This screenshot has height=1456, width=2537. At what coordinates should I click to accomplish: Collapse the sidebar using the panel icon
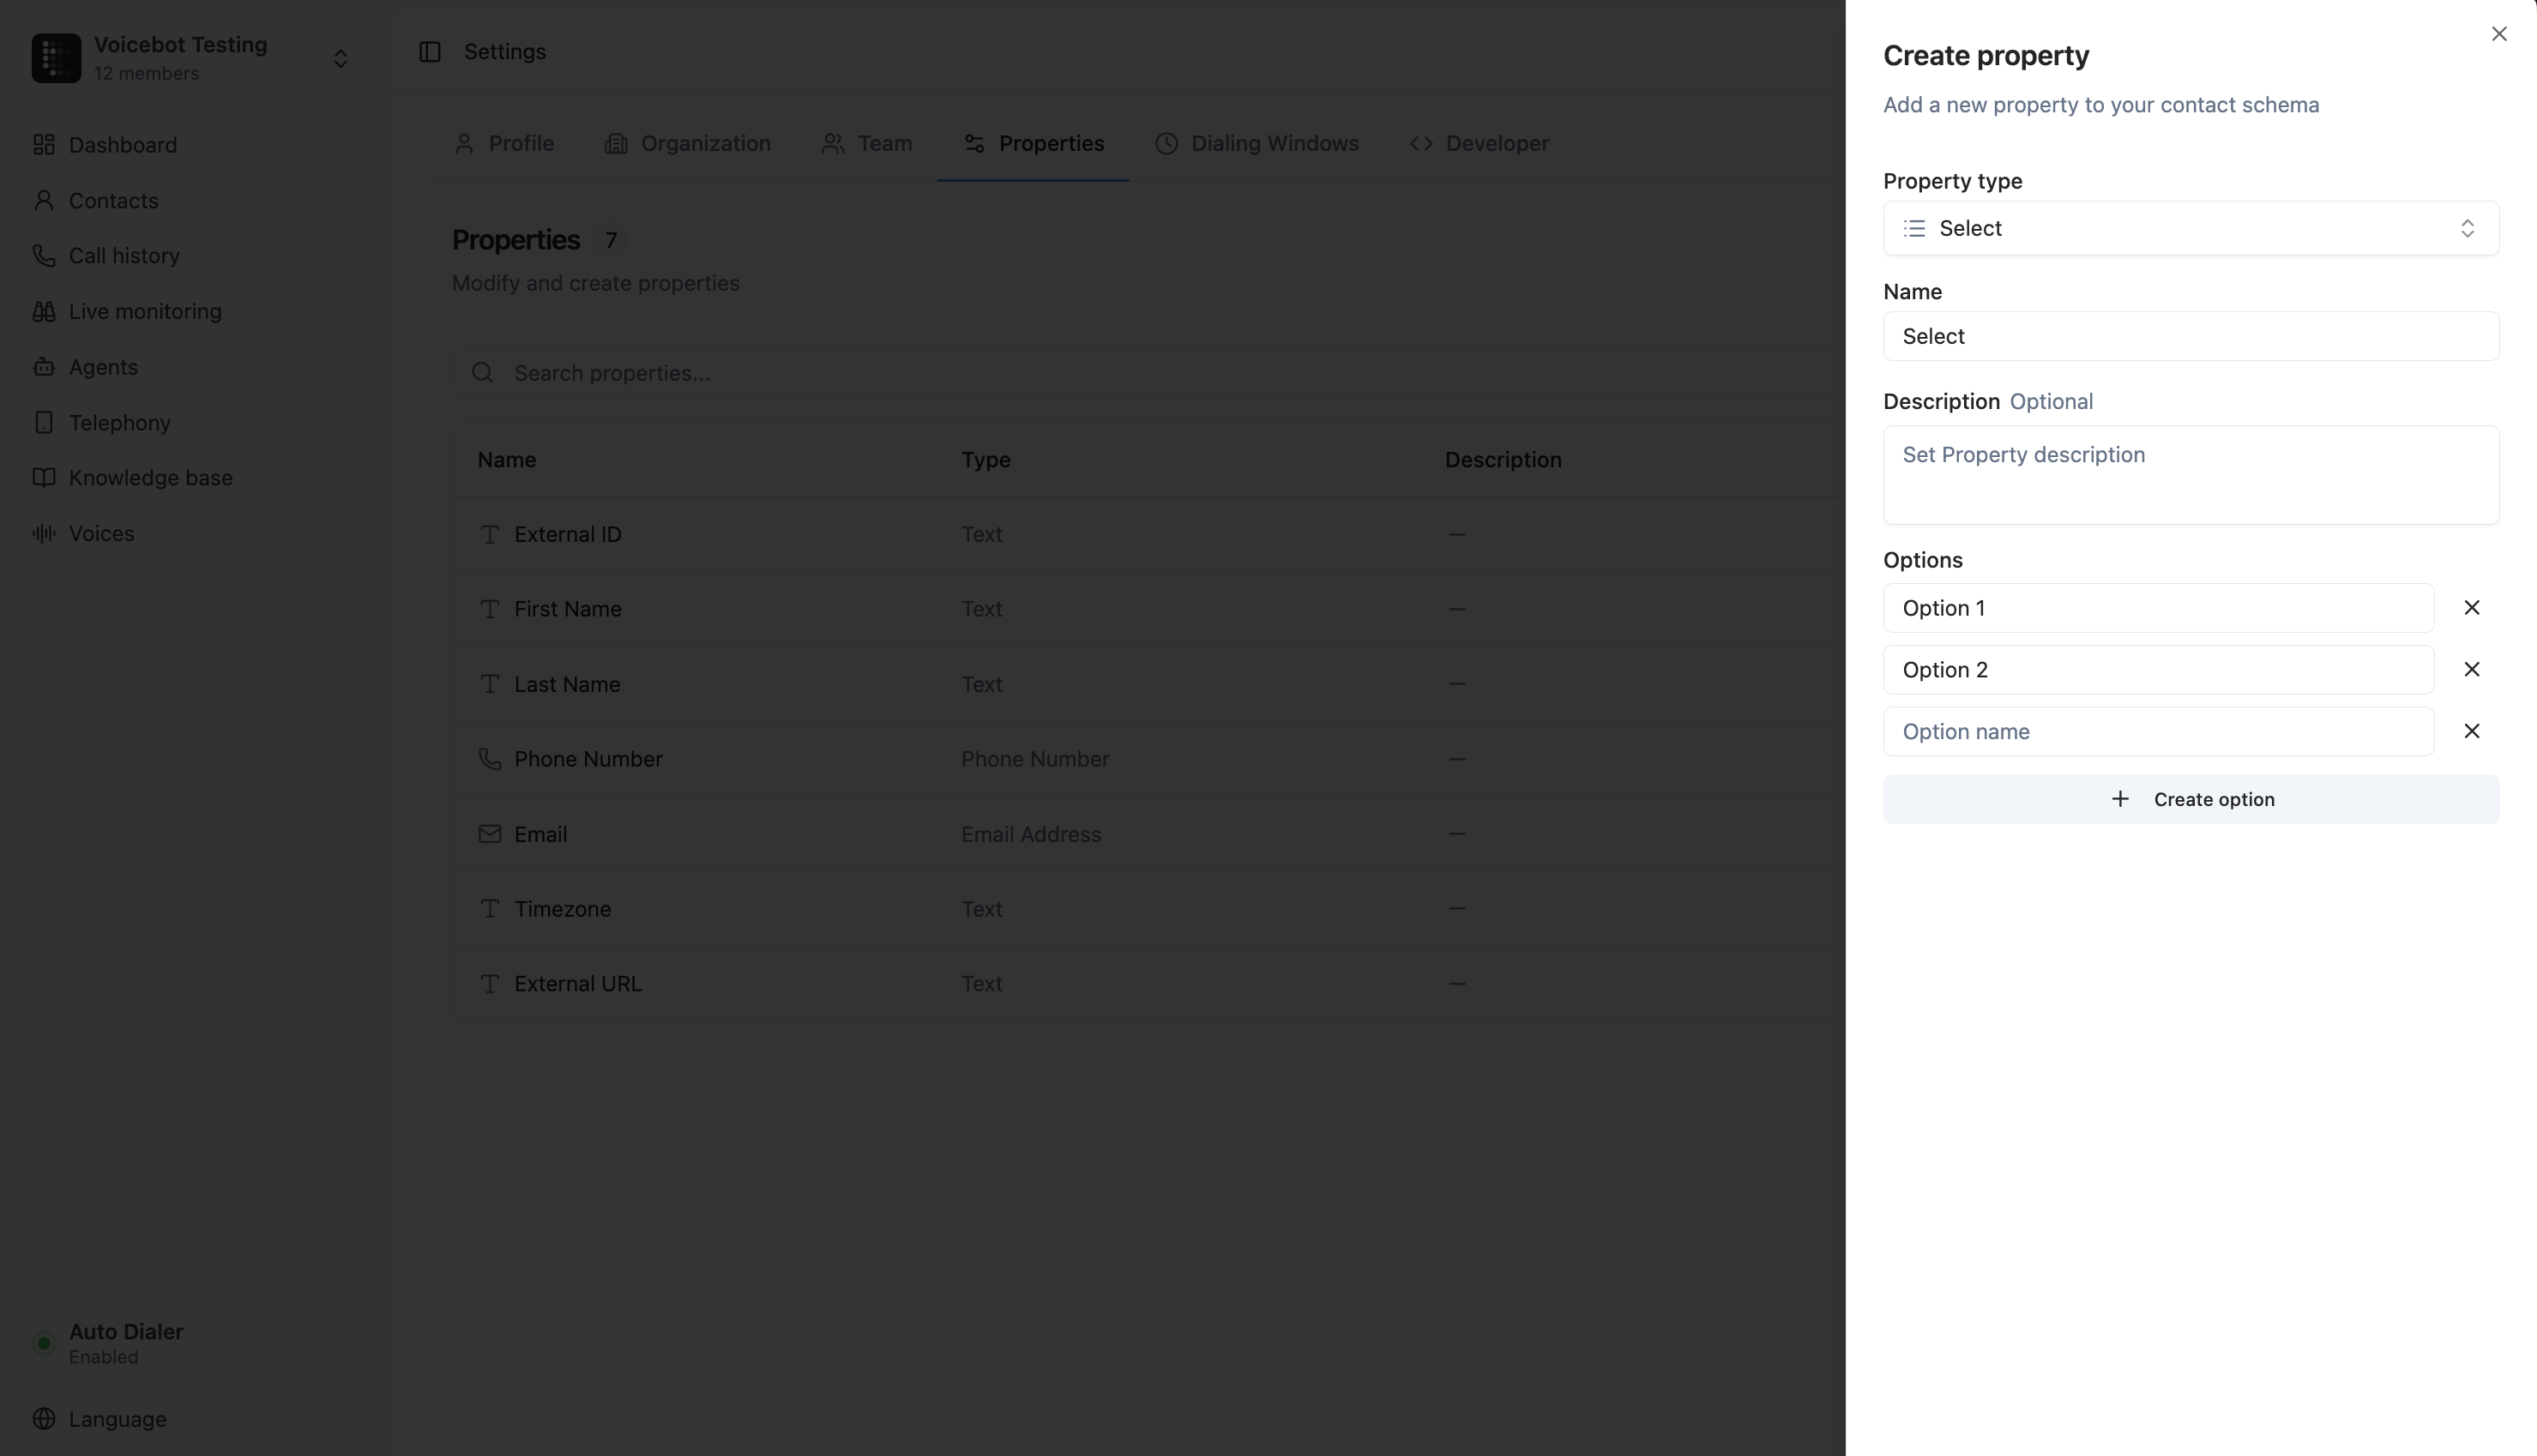430,52
